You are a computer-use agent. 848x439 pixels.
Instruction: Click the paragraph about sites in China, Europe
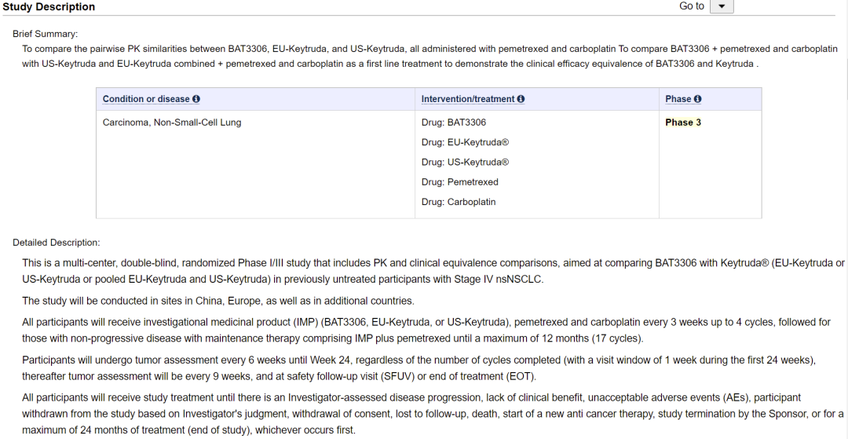point(217,301)
